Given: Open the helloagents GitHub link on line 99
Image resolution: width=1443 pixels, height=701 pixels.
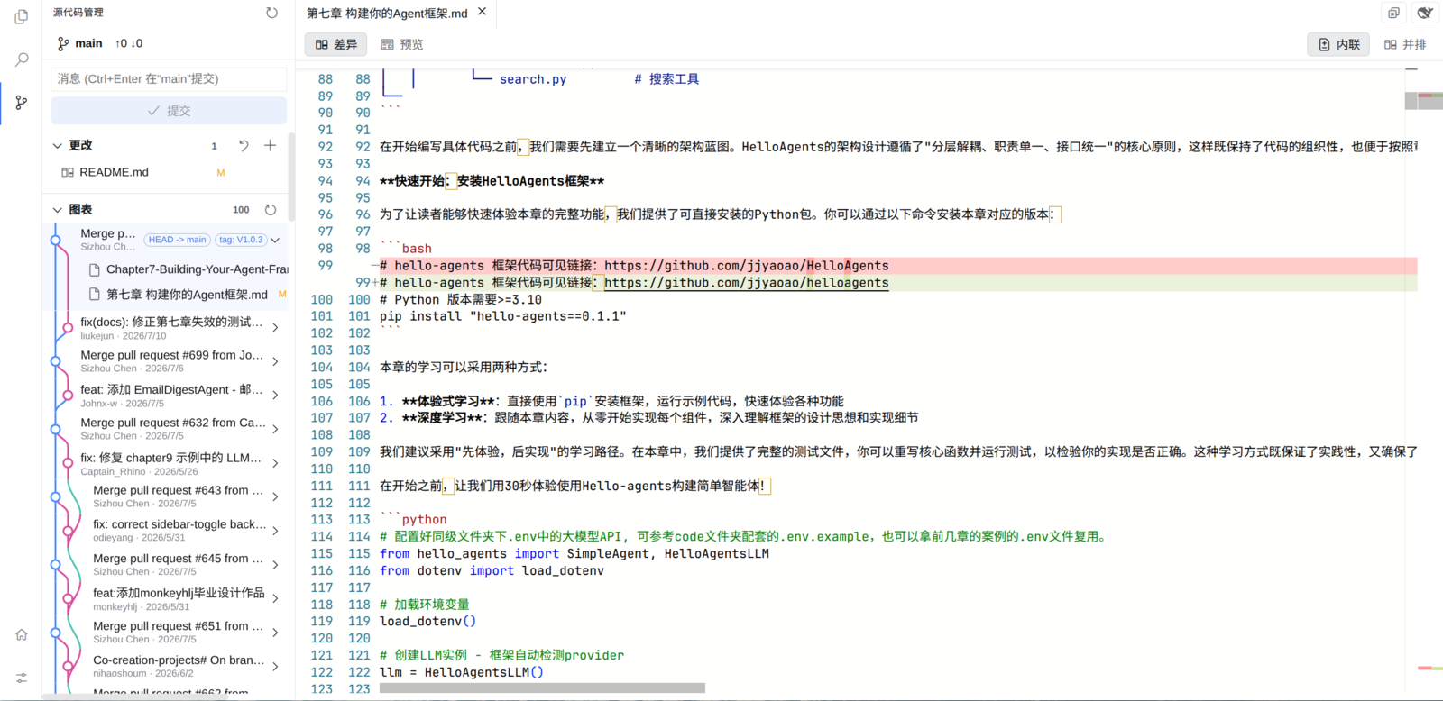Looking at the screenshot, I should point(746,283).
